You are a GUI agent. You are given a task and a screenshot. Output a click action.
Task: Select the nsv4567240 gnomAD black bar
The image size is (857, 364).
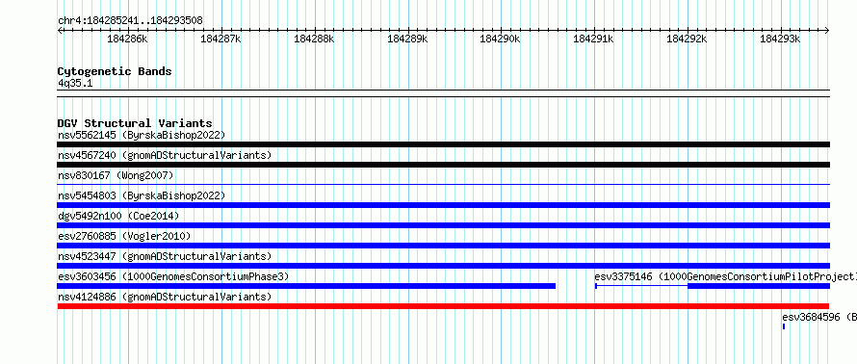pyautogui.click(x=443, y=165)
